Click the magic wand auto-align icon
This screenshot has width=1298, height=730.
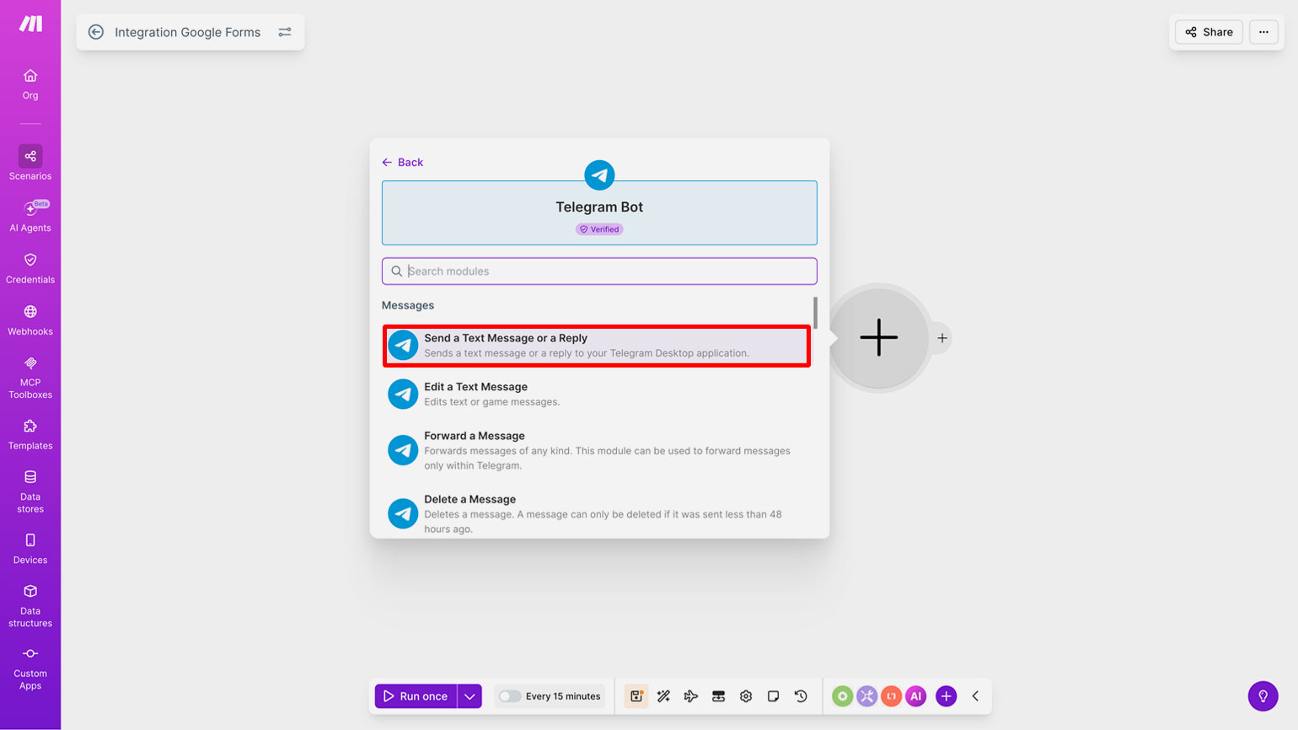[x=663, y=696]
